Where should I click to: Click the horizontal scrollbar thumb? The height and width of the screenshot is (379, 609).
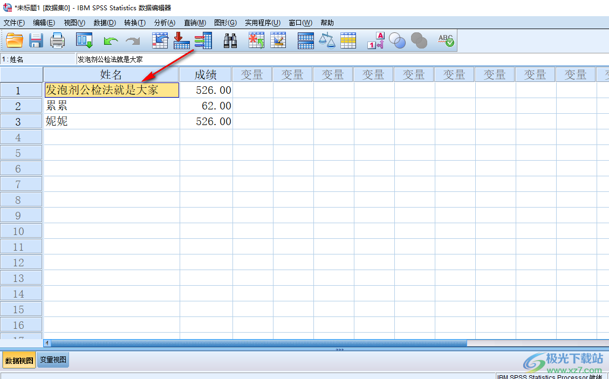coord(259,343)
